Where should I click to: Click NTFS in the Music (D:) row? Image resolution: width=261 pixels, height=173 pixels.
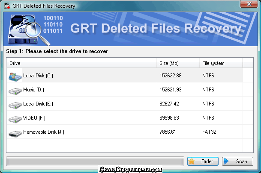pos(208,90)
